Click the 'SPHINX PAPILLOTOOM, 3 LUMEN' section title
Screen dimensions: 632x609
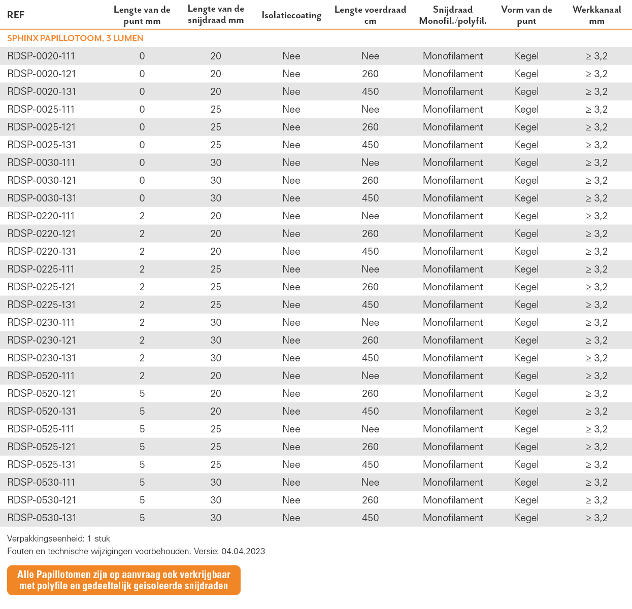point(75,38)
